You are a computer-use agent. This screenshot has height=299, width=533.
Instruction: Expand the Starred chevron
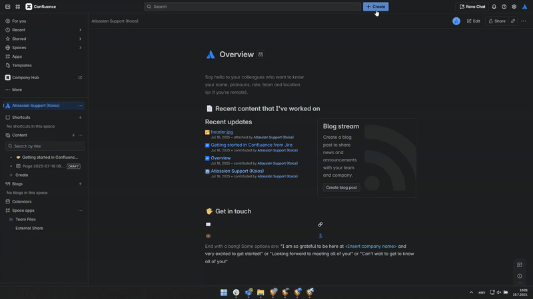pyautogui.click(x=80, y=39)
